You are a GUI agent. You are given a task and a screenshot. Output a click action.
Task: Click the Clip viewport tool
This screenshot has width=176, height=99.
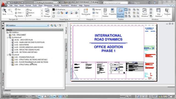95,13
